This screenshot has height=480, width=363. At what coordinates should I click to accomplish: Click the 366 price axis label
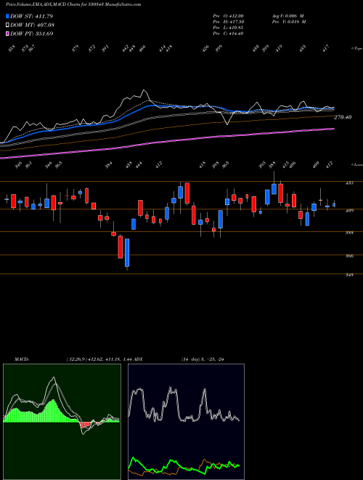(x=350, y=255)
